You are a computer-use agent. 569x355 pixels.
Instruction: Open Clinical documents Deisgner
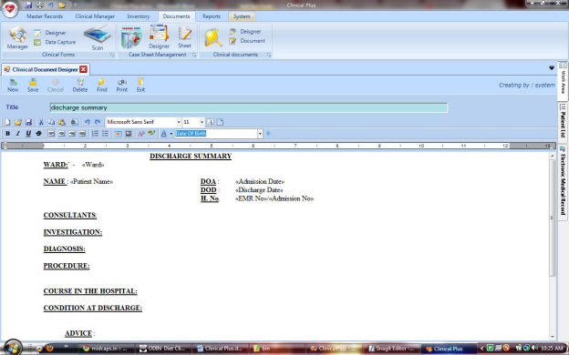[x=245, y=32]
